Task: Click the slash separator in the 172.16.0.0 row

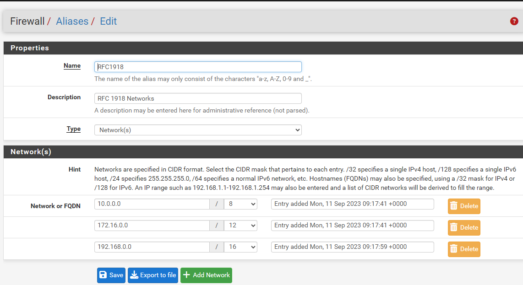Action: pyautogui.click(x=217, y=226)
